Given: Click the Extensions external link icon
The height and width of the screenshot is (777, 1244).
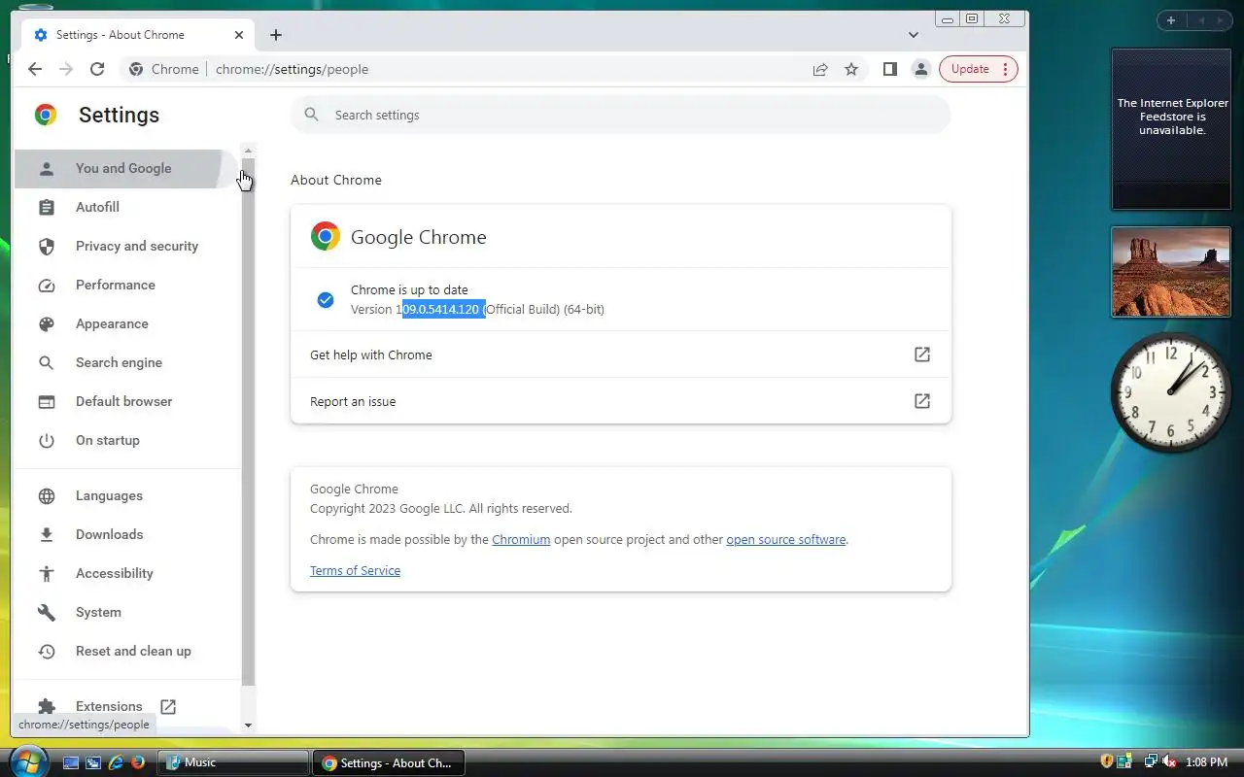Looking at the screenshot, I should (x=168, y=706).
